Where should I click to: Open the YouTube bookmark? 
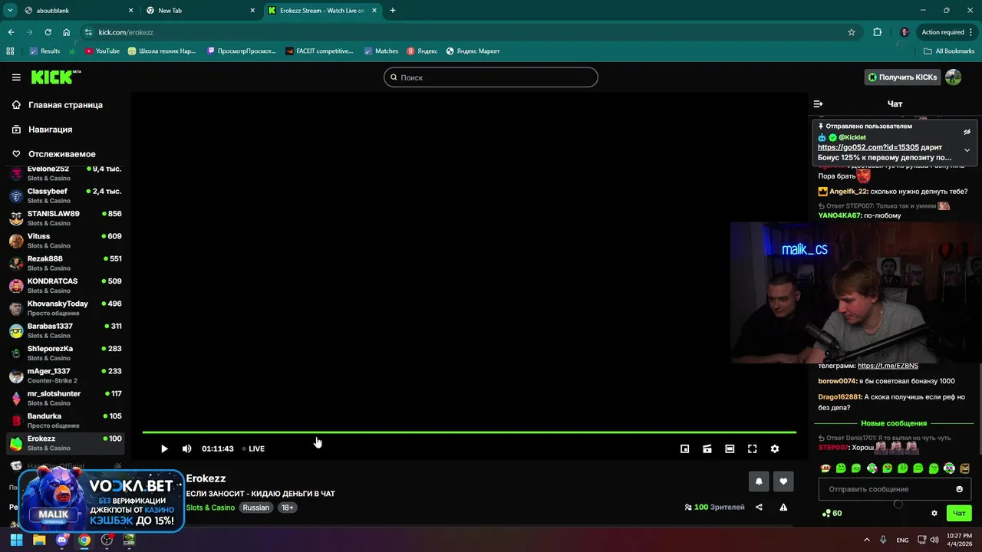[x=102, y=51]
